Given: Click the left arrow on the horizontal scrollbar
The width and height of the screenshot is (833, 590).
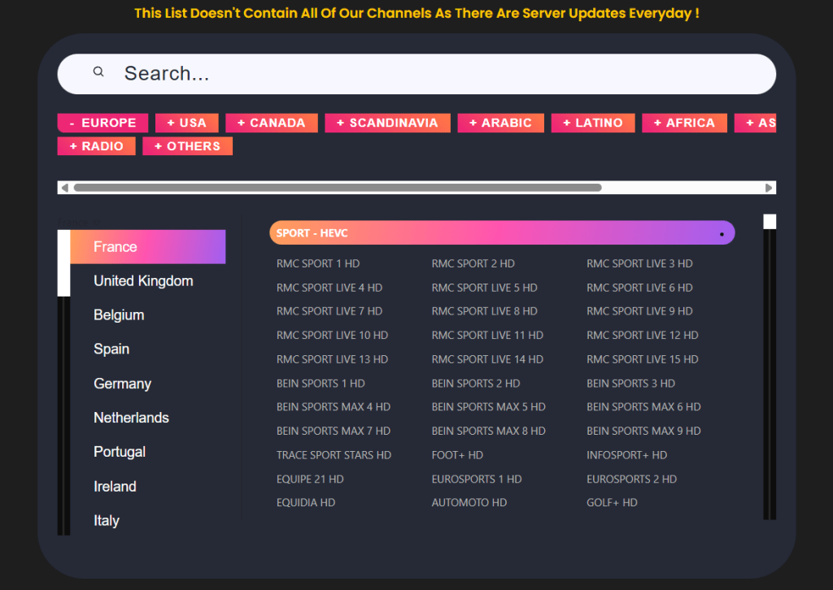Looking at the screenshot, I should pos(64,187).
